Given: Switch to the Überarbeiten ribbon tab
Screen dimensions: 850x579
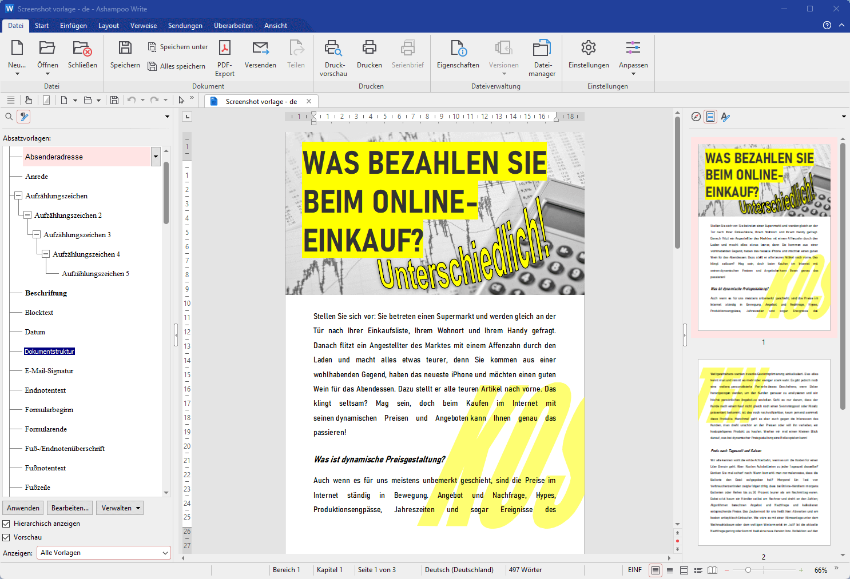Looking at the screenshot, I should click(233, 25).
